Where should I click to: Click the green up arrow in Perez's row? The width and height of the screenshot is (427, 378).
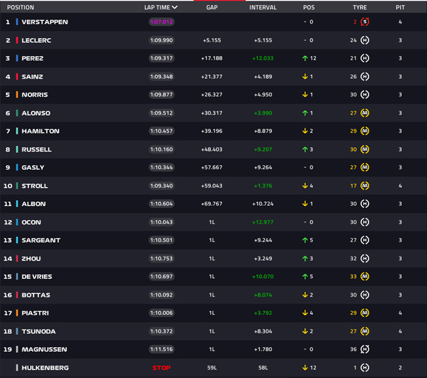[305, 58]
